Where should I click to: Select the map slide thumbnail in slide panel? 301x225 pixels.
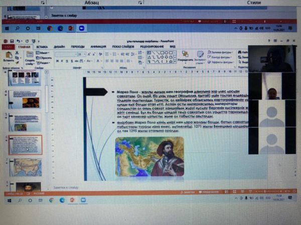[26, 166]
